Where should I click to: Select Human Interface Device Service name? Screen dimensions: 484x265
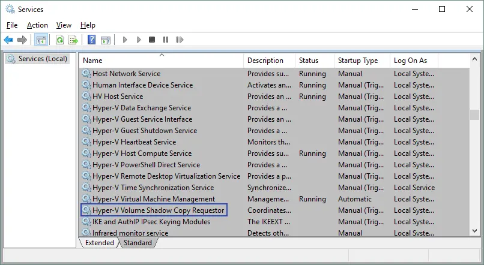pos(142,85)
